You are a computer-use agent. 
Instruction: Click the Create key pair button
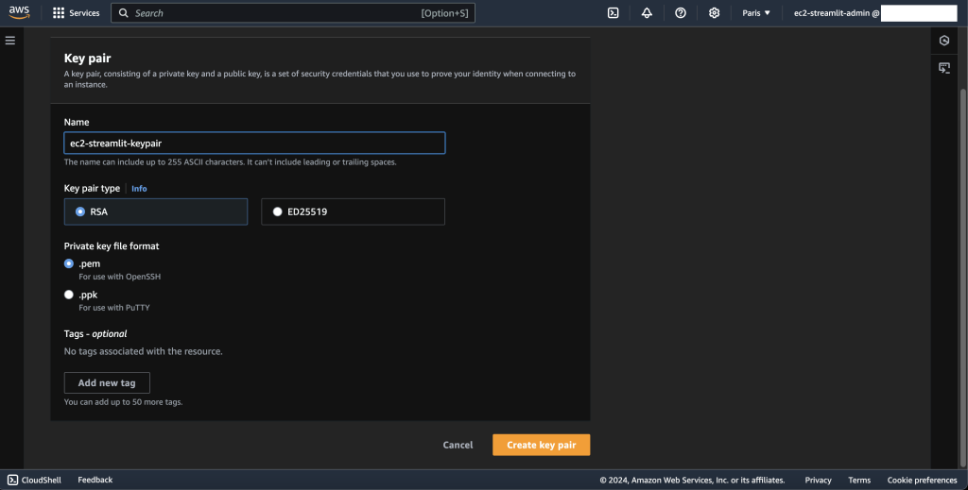(x=542, y=445)
